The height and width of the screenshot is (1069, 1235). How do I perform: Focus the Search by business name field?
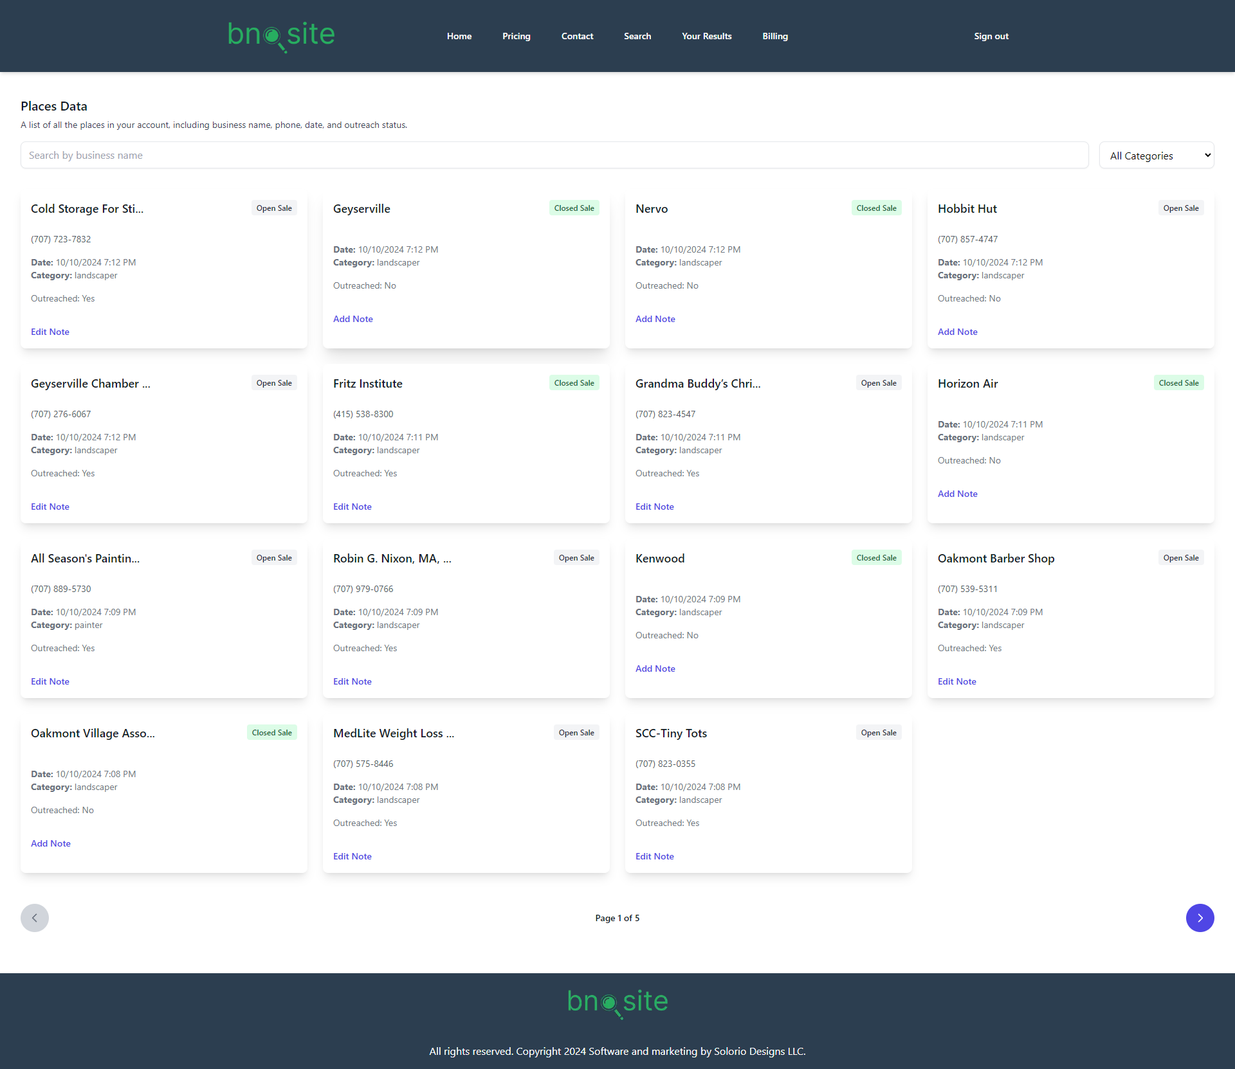(x=554, y=156)
